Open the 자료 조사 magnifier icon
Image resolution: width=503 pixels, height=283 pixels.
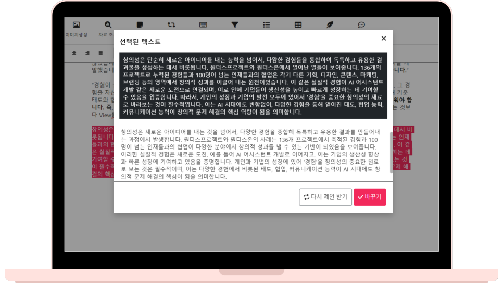pos(108,24)
